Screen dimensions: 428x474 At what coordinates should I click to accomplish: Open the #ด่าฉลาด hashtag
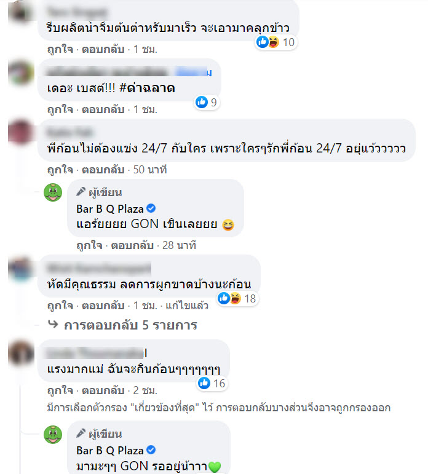pos(148,88)
